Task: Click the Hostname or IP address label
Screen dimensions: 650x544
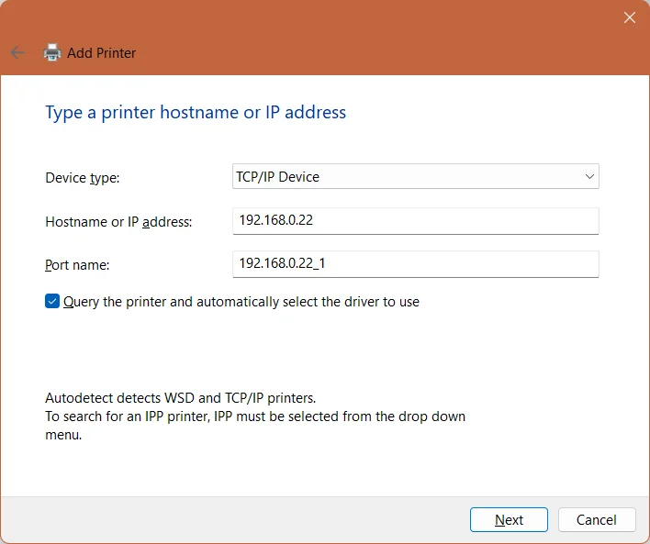Action: 118,222
